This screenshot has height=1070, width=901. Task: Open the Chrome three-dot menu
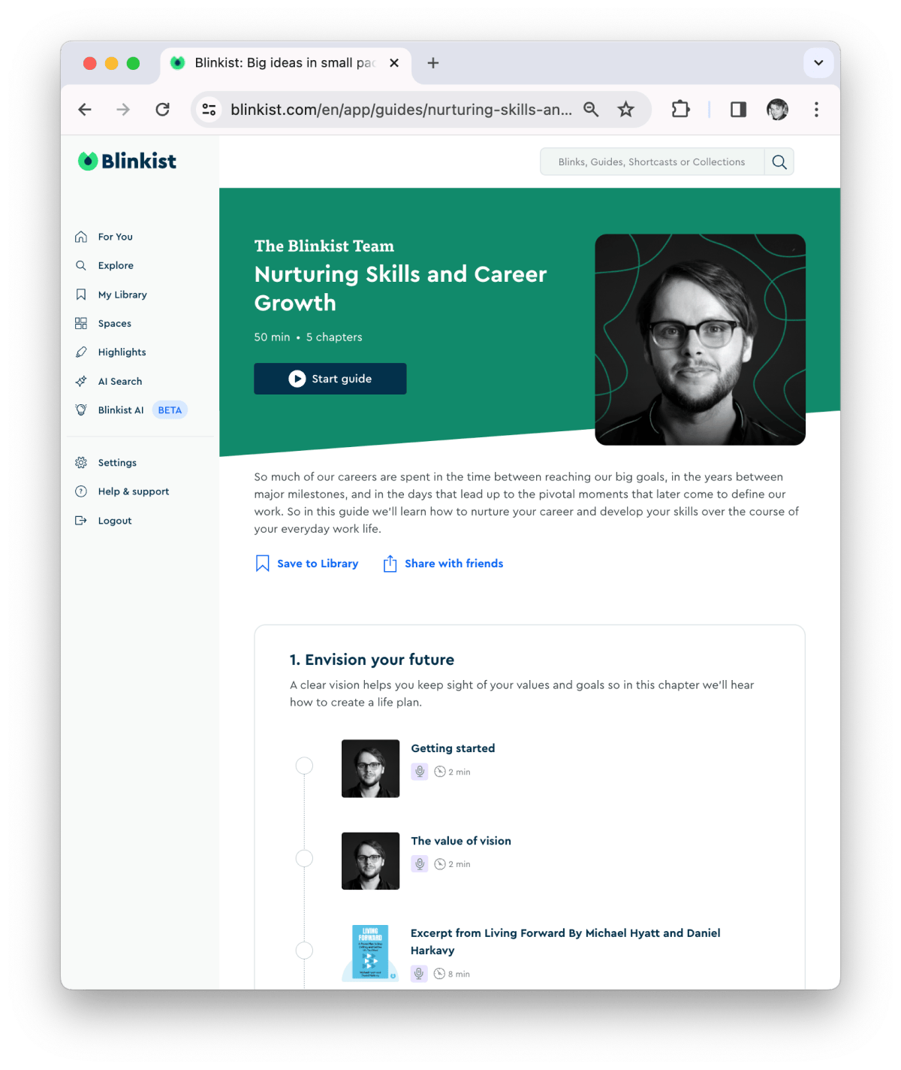coord(816,110)
